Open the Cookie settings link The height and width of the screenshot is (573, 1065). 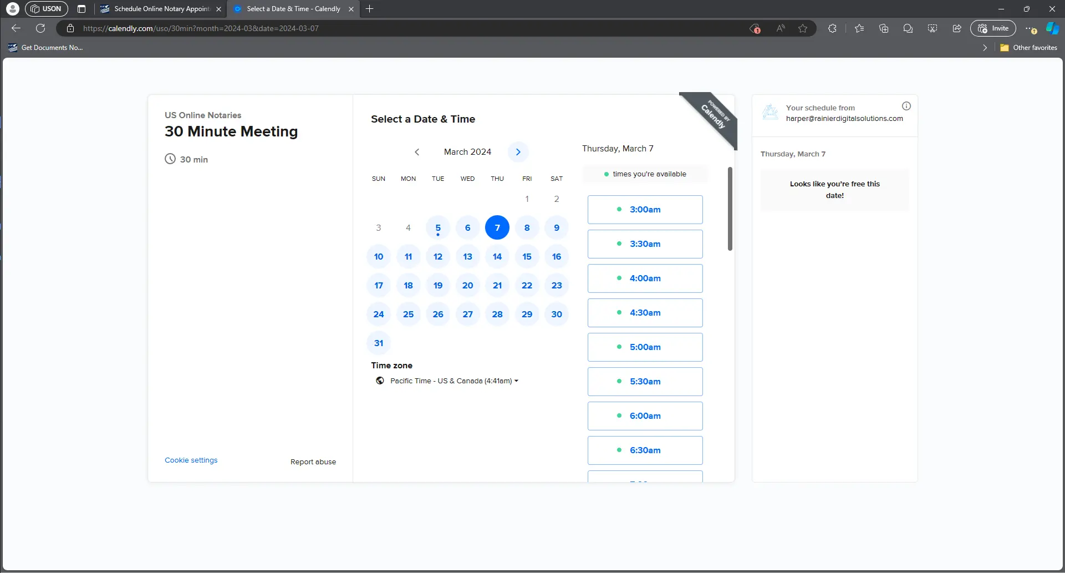click(x=191, y=460)
